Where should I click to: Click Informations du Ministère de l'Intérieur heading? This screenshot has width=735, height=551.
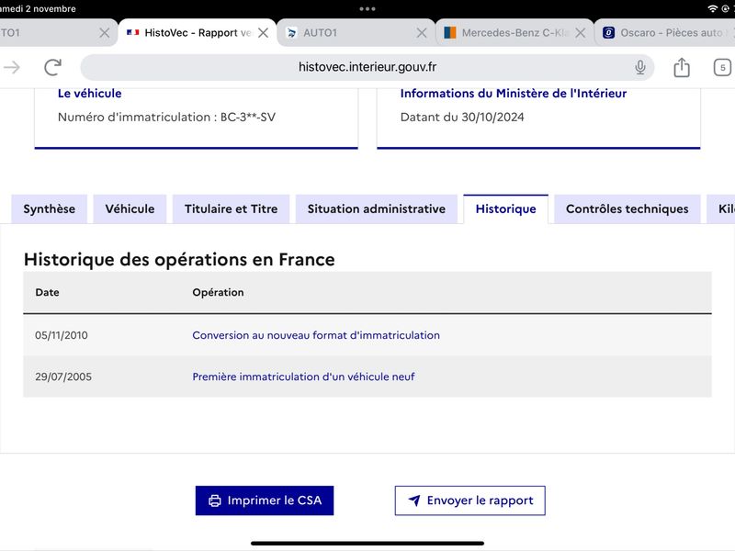pyautogui.click(x=514, y=94)
